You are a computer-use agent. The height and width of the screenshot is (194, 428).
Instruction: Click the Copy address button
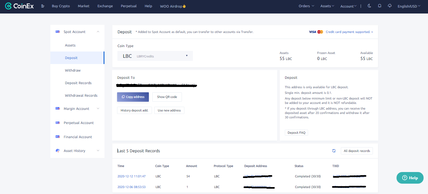point(133,97)
